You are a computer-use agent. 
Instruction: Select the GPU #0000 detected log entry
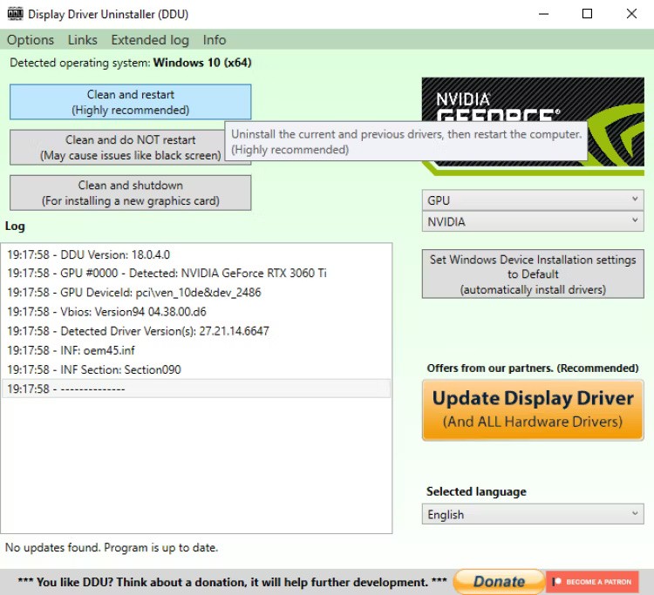pyautogui.click(x=167, y=274)
